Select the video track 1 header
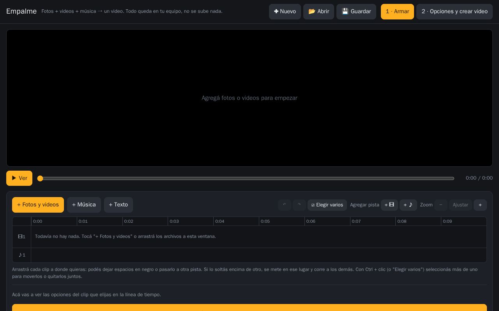Viewport: 499px width, 311px height. pos(21,237)
